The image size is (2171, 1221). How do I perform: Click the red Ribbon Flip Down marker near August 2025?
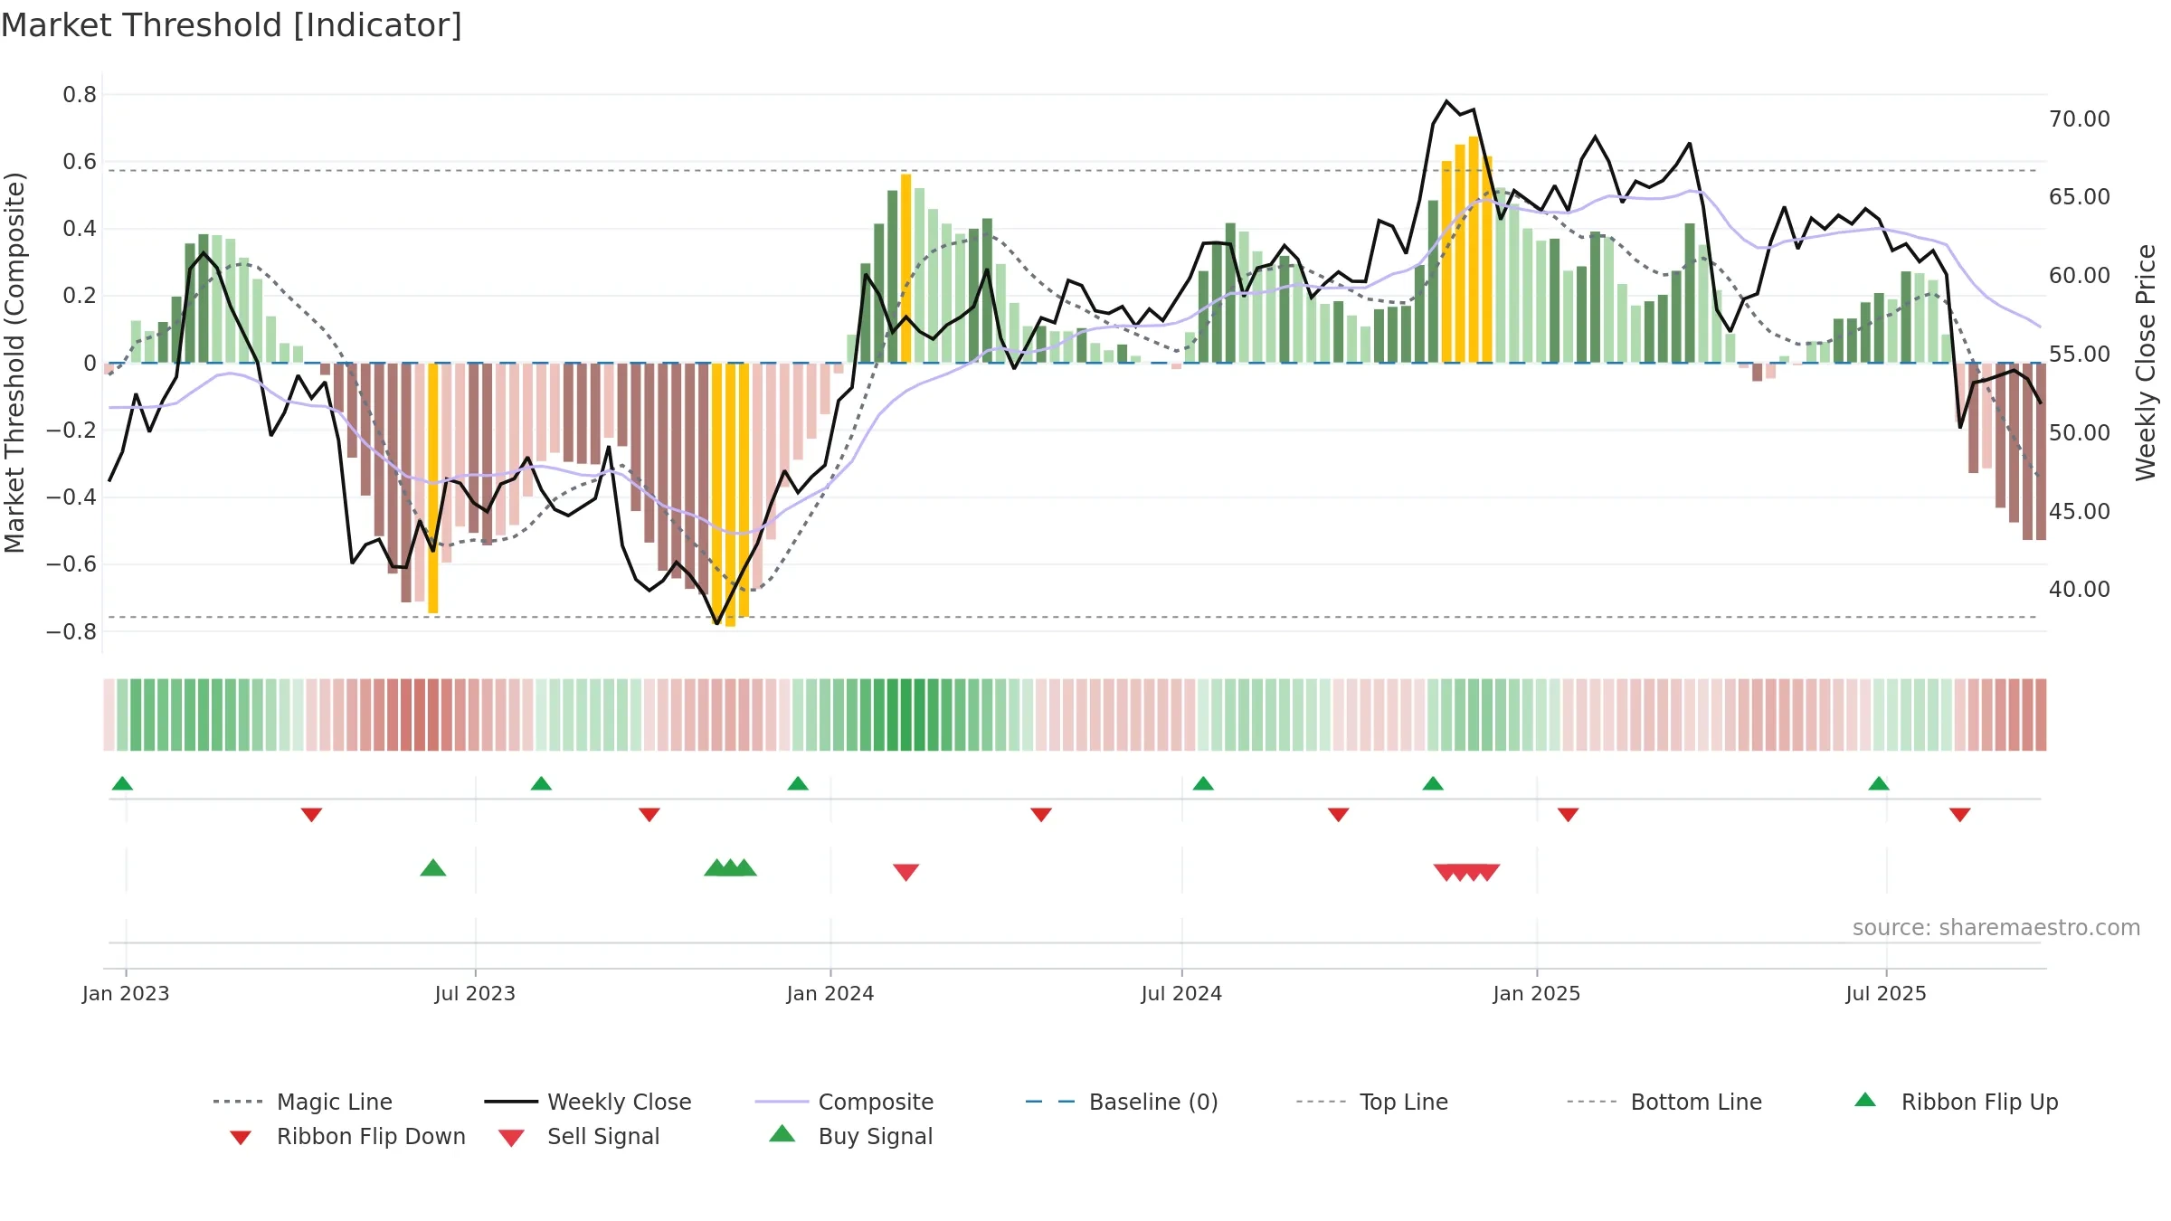pyautogui.click(x=1960, y=815)
